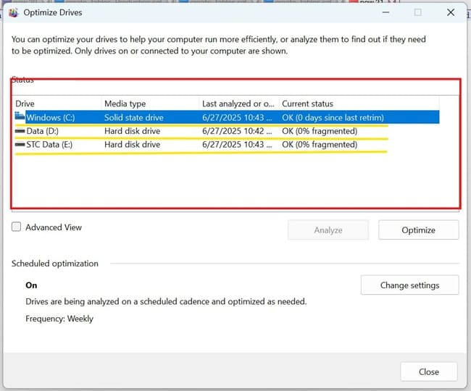Close the Optimize Drives window with X
471x391 pixels.
pyautogui.click(x=450, y=12)
